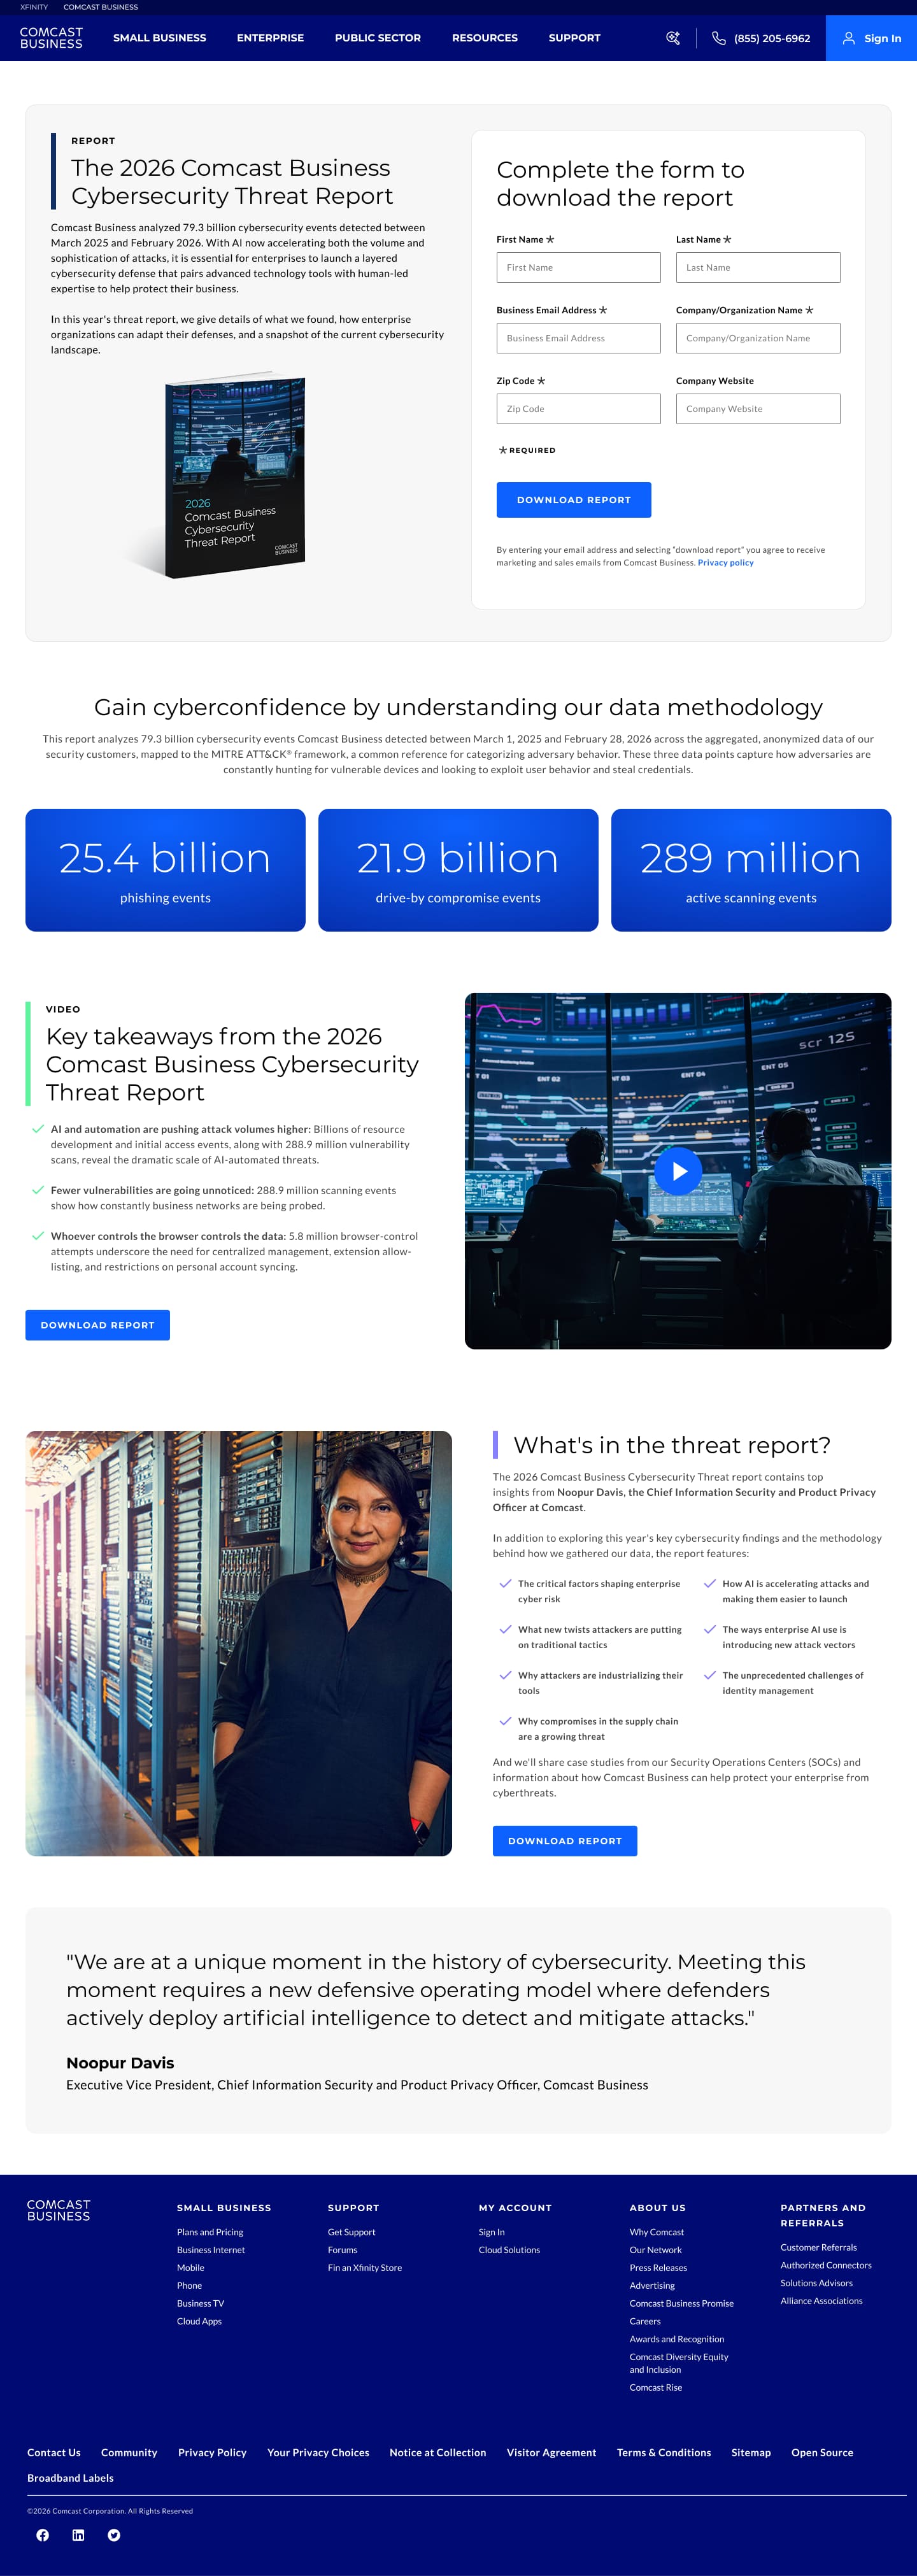Screen dimensions: 917x2576
Task: Click the Comcast Business logo in header
Action: tap(51, 38)
